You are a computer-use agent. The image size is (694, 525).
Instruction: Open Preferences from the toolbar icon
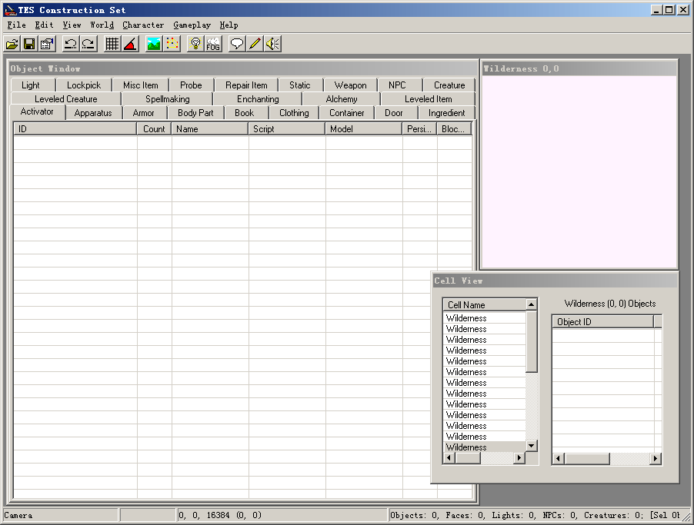[47, 44]
